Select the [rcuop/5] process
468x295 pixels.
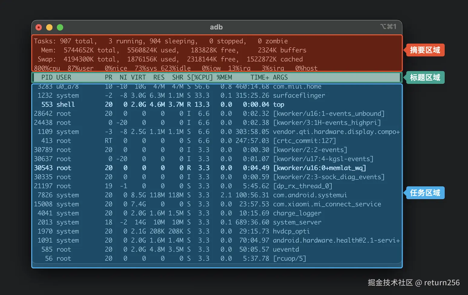[289, 259]
